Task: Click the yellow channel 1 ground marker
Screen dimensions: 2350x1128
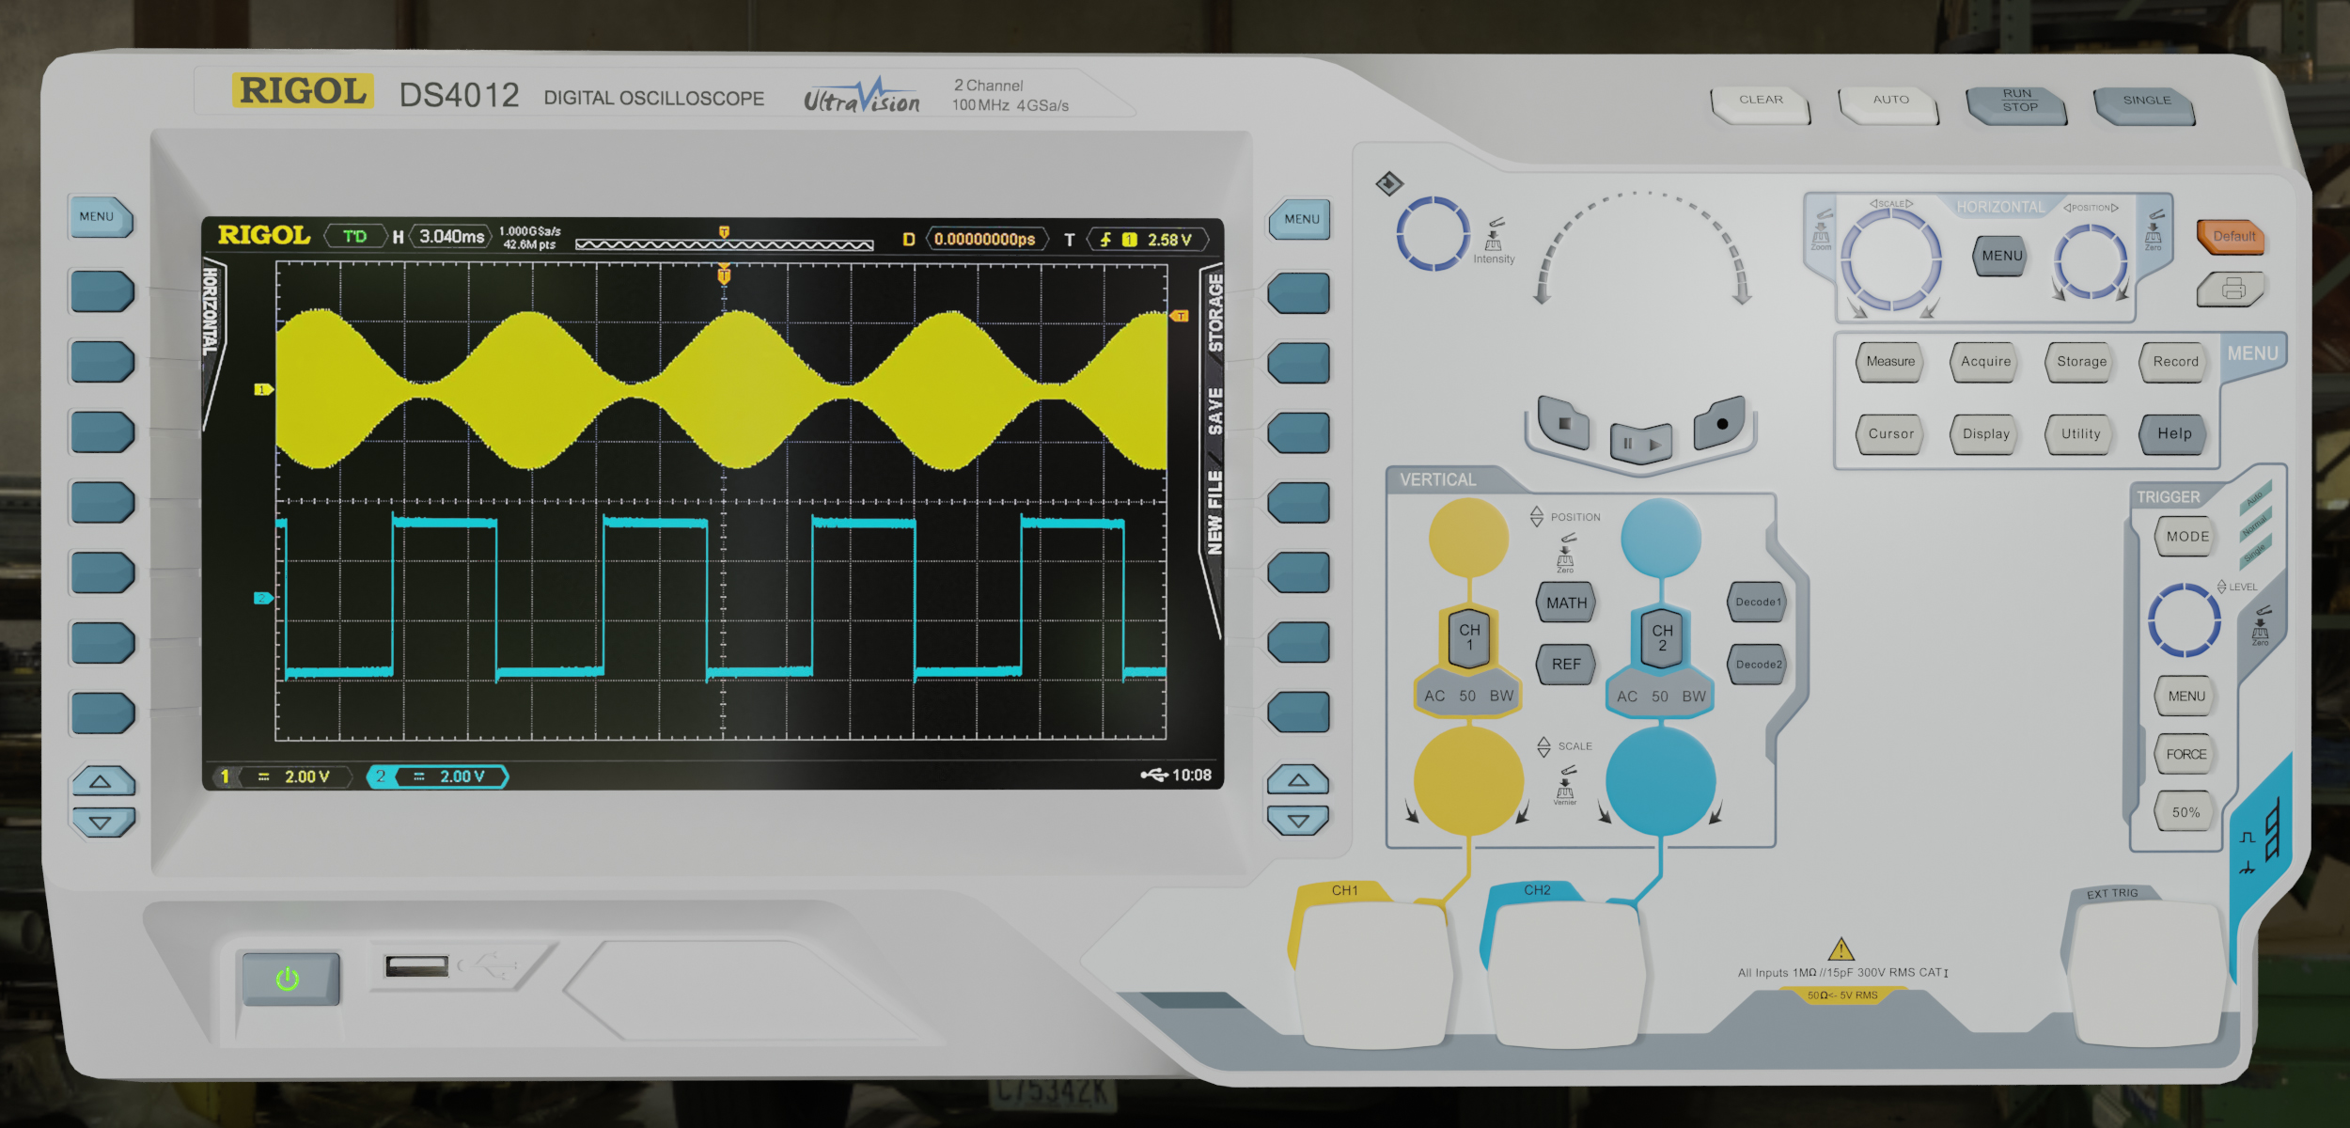Action: [263, 389]
